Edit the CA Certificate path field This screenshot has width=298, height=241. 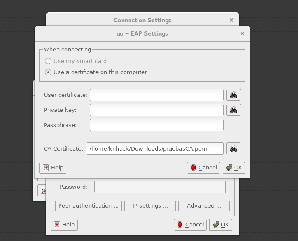point(155,149)
